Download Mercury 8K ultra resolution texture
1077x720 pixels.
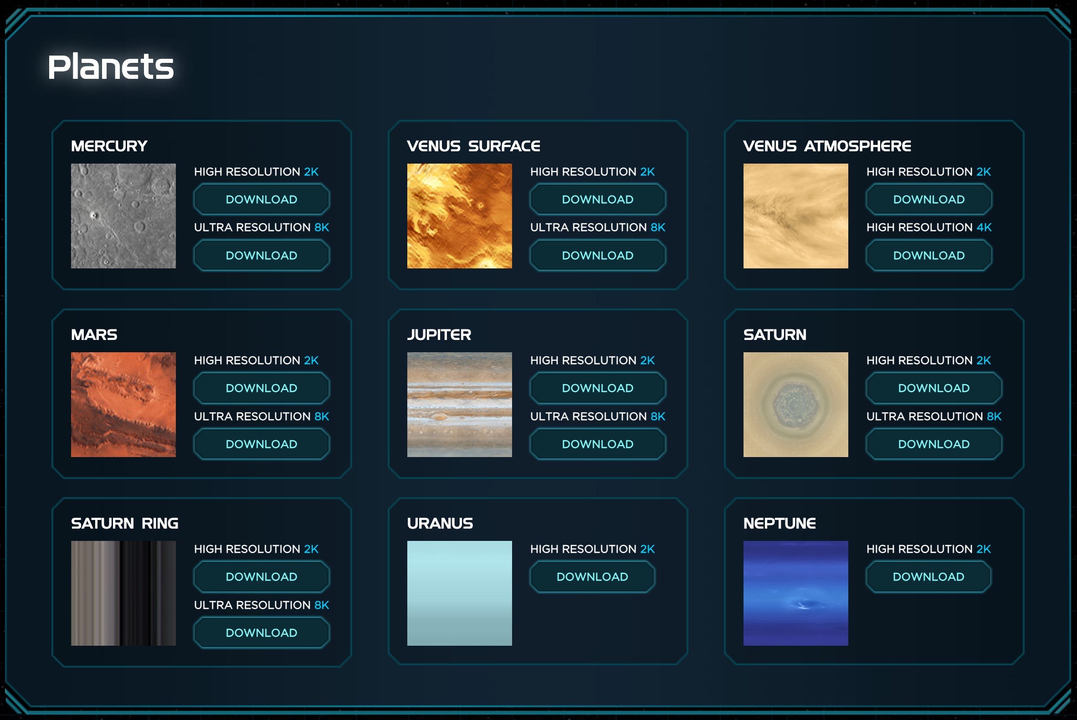[x=261, y=255]
